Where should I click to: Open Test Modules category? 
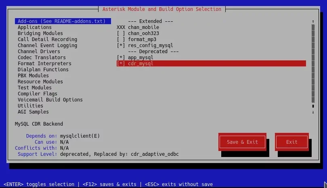click(x=35, y=87)
